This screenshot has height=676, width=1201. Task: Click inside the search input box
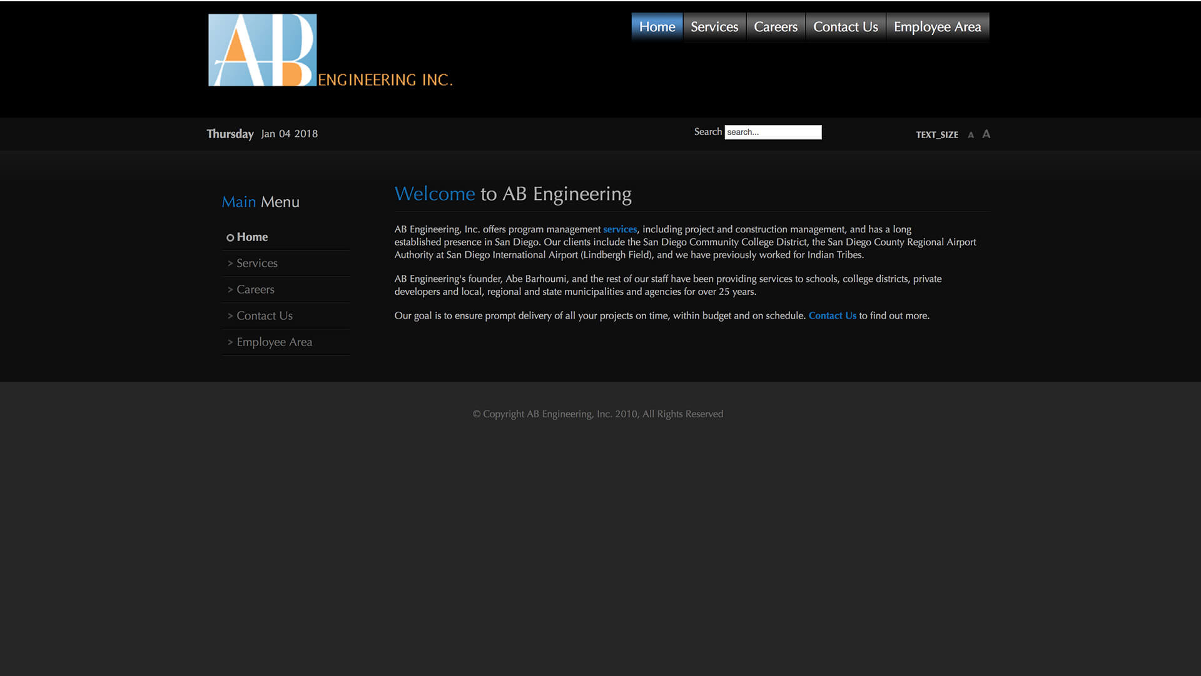tap(773, 132)
